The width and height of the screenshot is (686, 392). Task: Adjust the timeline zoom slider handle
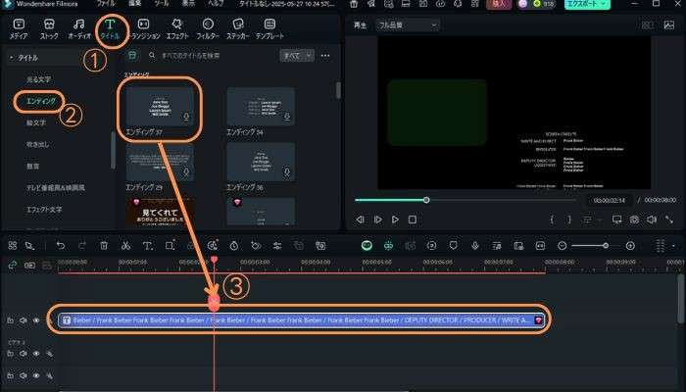click(x=606, y=246)
